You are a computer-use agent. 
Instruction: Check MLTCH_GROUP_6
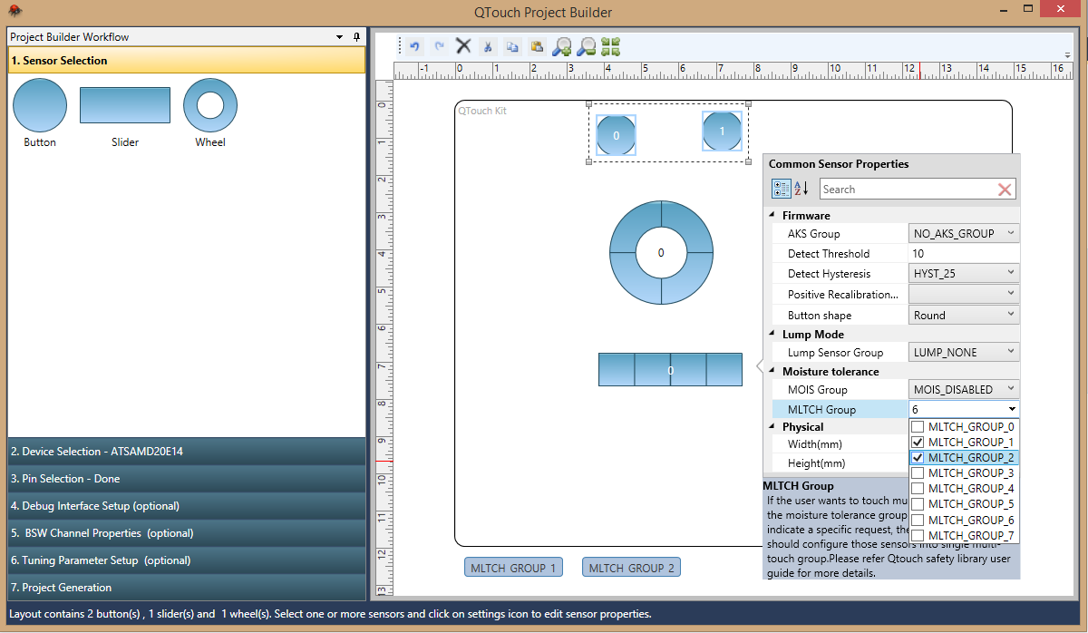pyautogui.click(x=918, y=520)
